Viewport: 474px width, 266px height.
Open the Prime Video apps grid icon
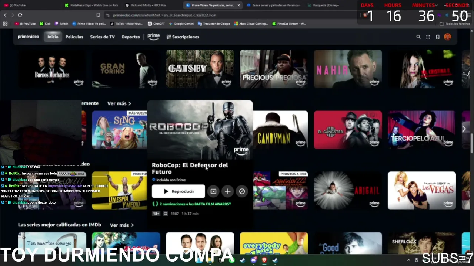[428, 37]
